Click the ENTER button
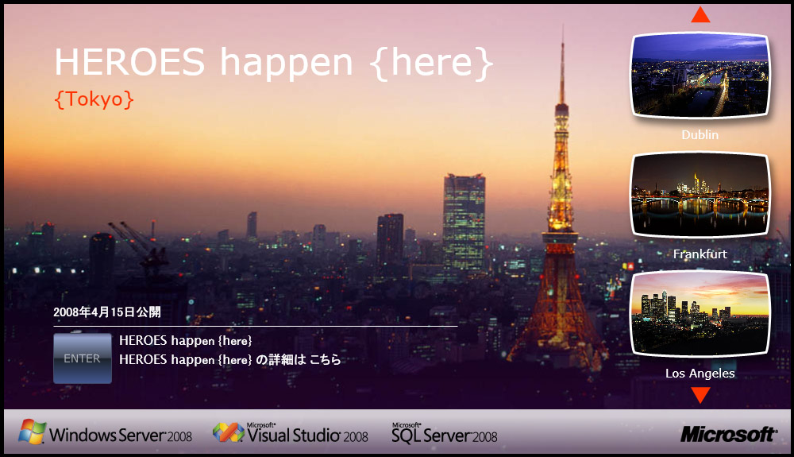This screenshot has width=794, height=457. [83, 358]
